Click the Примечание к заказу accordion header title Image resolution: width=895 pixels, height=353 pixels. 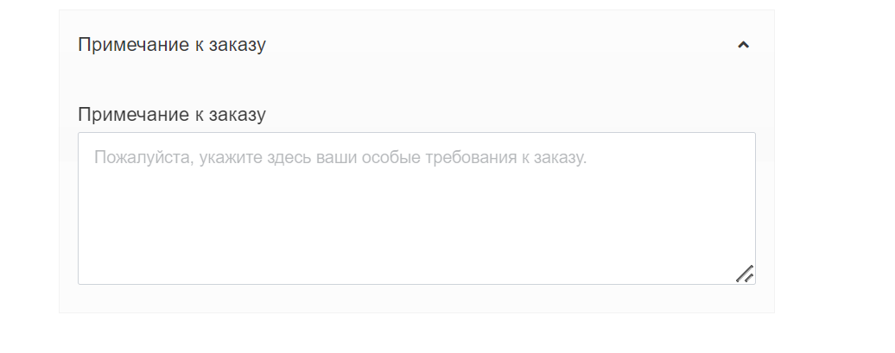171,45
